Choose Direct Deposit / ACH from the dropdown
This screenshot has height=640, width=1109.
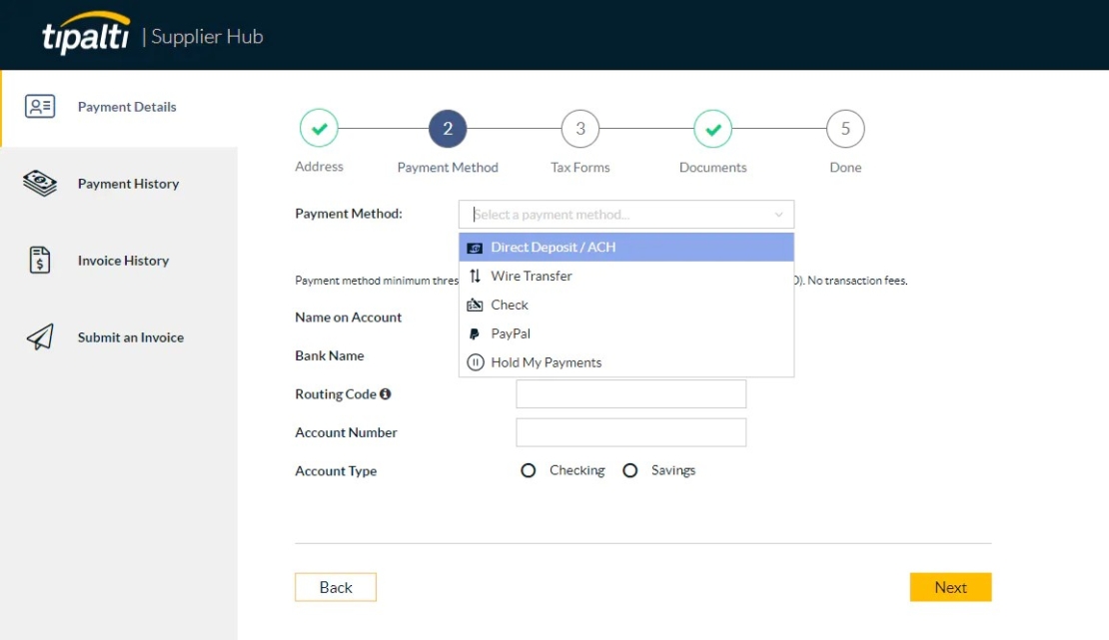[x=553, y=247]
